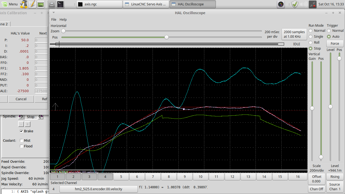Viewport: 345px width, 194px height.
Task: Click the Offset 0.000 button
Action: 316,179
